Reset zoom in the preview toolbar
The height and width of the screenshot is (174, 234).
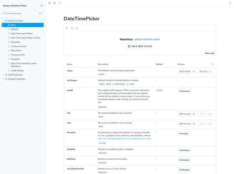tap(77, 28)
